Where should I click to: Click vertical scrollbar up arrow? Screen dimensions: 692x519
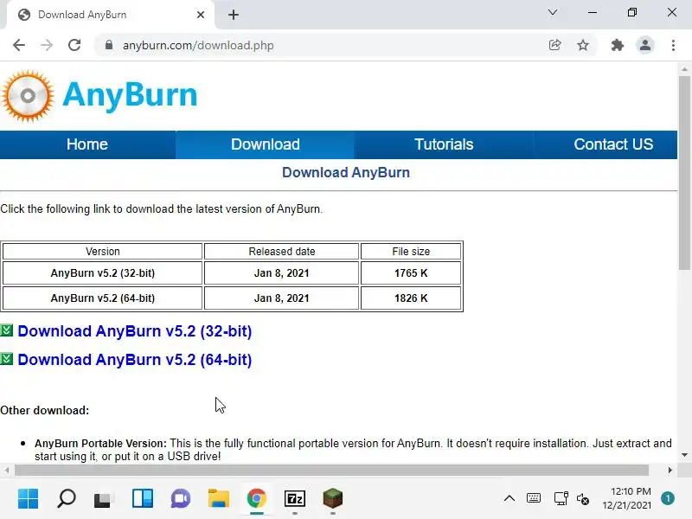tap(684, 69)
